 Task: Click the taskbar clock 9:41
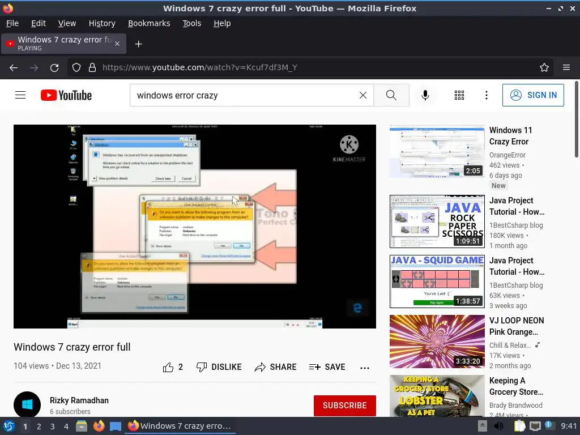569,426
